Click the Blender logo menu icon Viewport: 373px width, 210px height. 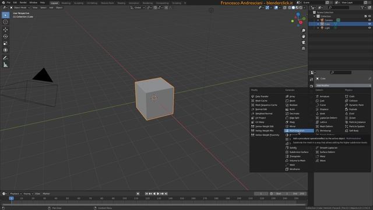tap(3, 2)
